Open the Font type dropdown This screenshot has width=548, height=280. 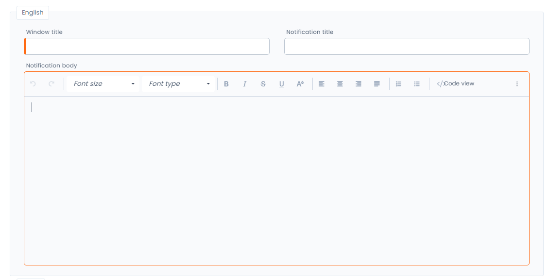point(179,84)
